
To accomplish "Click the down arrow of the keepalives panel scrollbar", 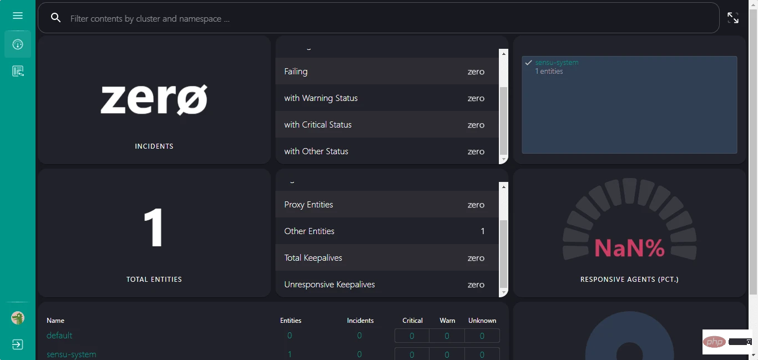I will pos(504,292).
